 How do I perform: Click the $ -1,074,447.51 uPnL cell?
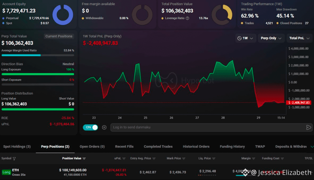[x=114, y=170]
